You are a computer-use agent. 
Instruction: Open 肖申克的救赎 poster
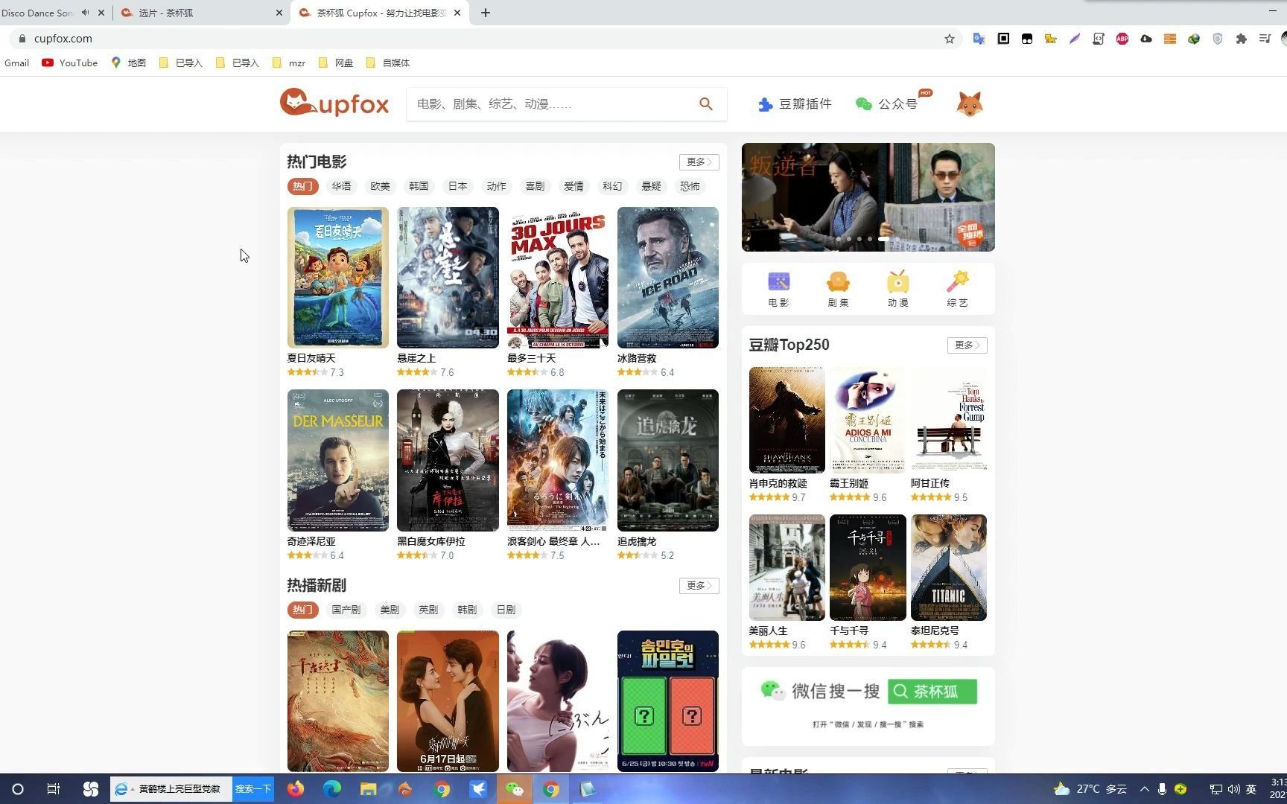[x=786, y=420]
